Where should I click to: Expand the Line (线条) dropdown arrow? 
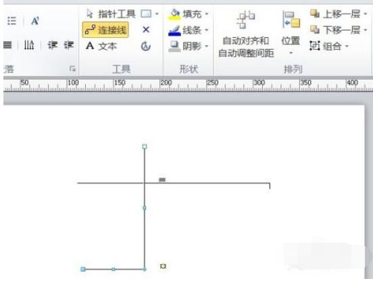(207, 30)
